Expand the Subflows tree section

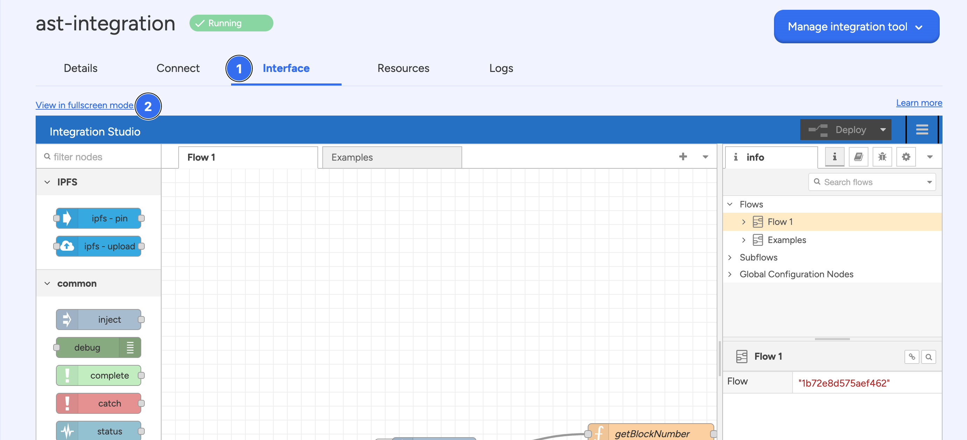(x=730, y=257)
